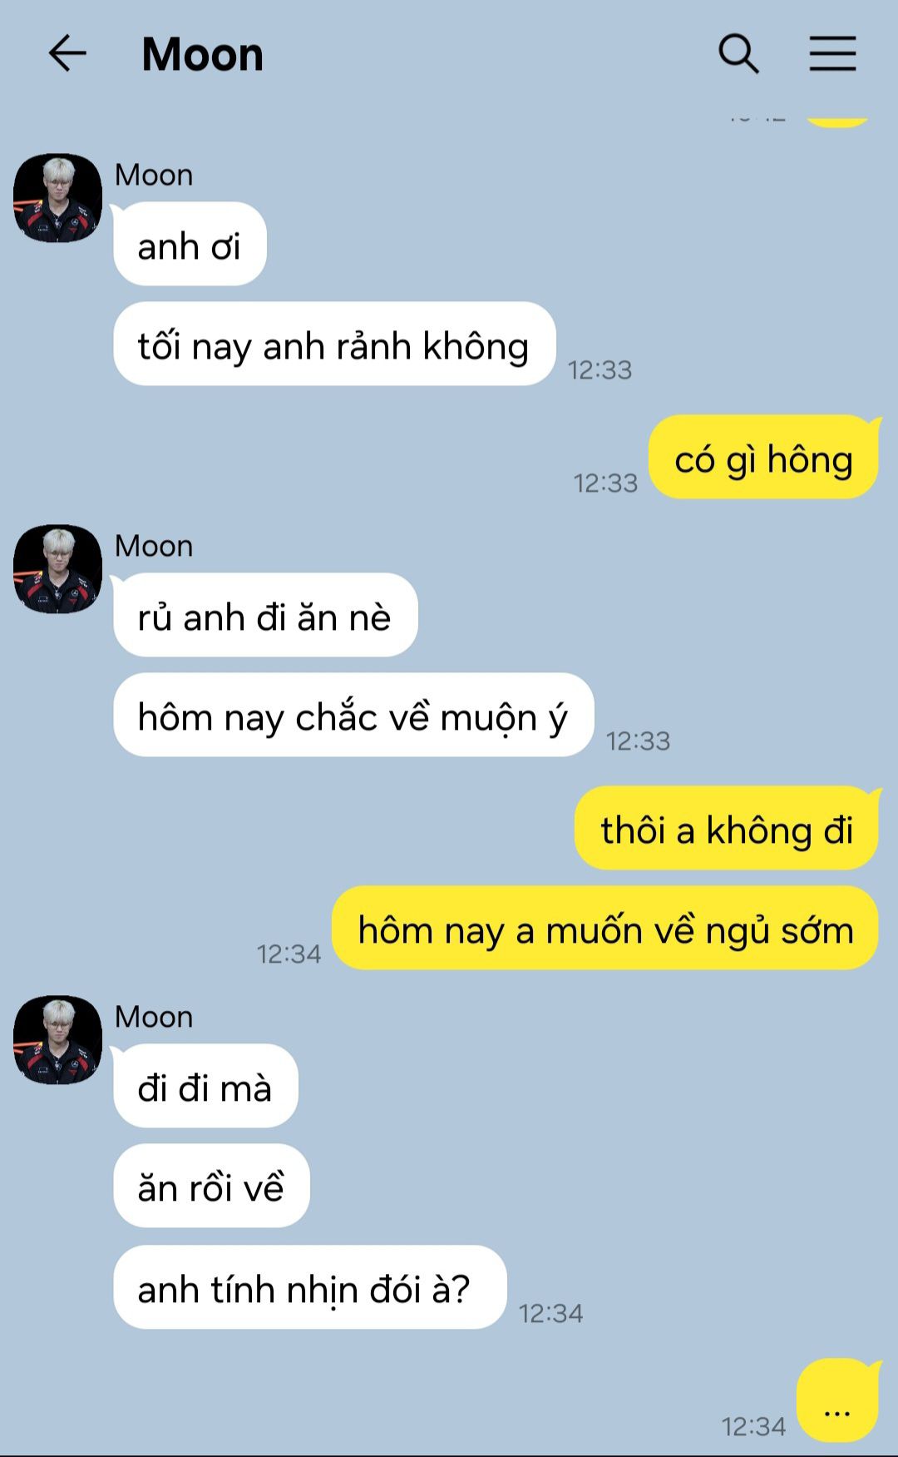Select the 'ăn rồi về' message

[211, 1187]
